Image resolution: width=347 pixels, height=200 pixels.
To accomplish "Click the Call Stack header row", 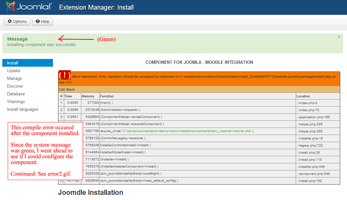I will 199,89.
